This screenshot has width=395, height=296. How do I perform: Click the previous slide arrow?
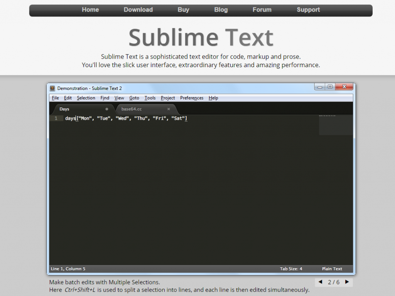[320, 282]
